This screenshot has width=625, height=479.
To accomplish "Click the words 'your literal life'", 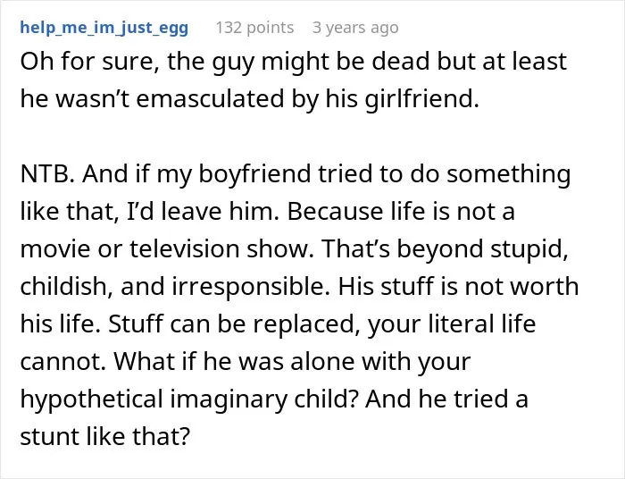I will 452,324.
